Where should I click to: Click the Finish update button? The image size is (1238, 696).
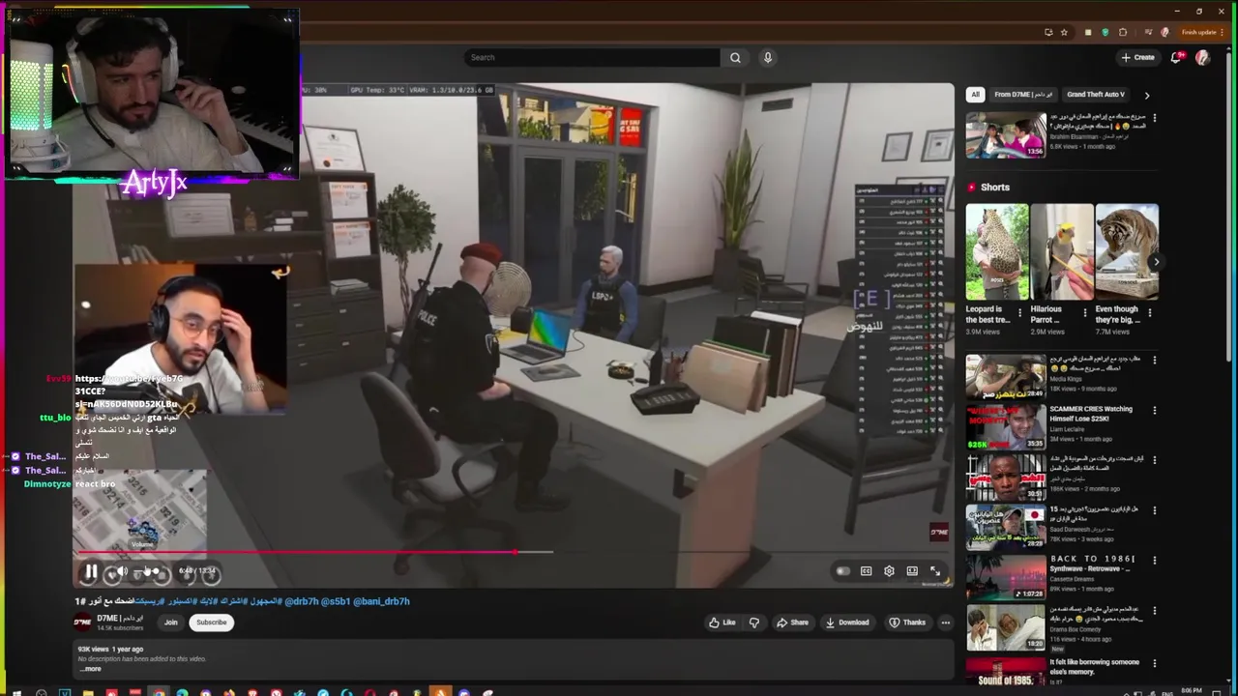[x=1198, y=32]
